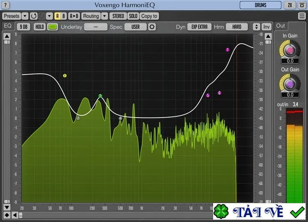Select the magenta EQ band point 6
Viewport: 308px width, 222px height.
click(x=219, y=93)
